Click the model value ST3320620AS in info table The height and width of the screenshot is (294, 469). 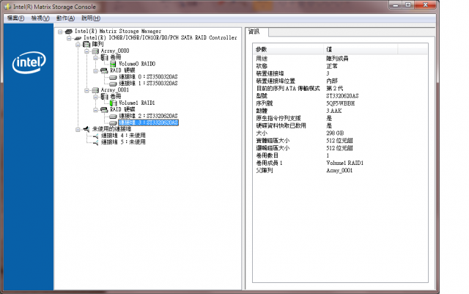tap(342, 96)
